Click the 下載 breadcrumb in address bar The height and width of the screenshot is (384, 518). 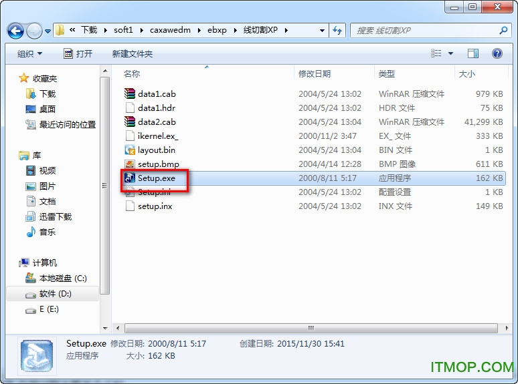89,30
